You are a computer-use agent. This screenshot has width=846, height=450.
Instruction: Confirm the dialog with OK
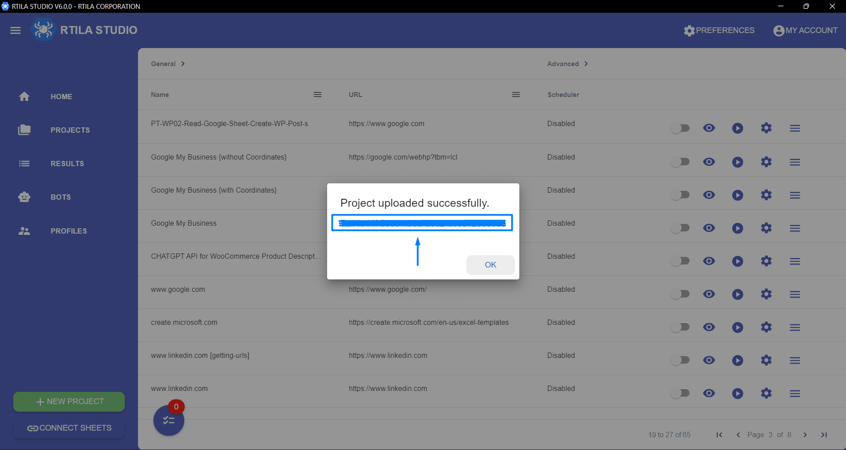point(490,265)
